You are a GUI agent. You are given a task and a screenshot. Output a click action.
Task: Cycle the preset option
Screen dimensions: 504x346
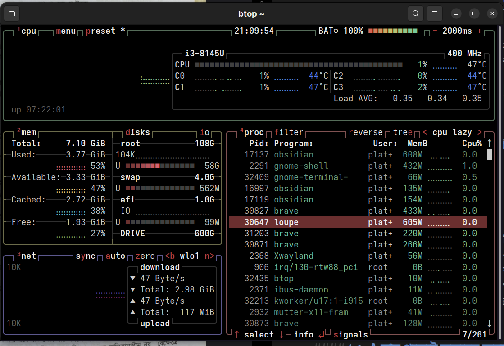(100, 31)
